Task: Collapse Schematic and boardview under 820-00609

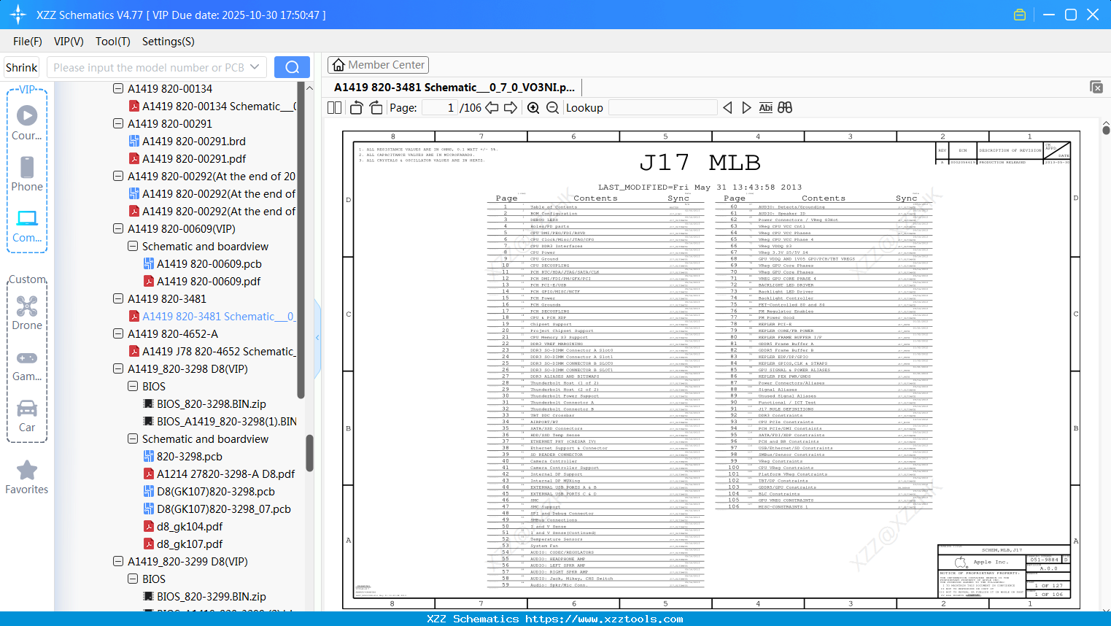Action: click(x=133, y=246)
